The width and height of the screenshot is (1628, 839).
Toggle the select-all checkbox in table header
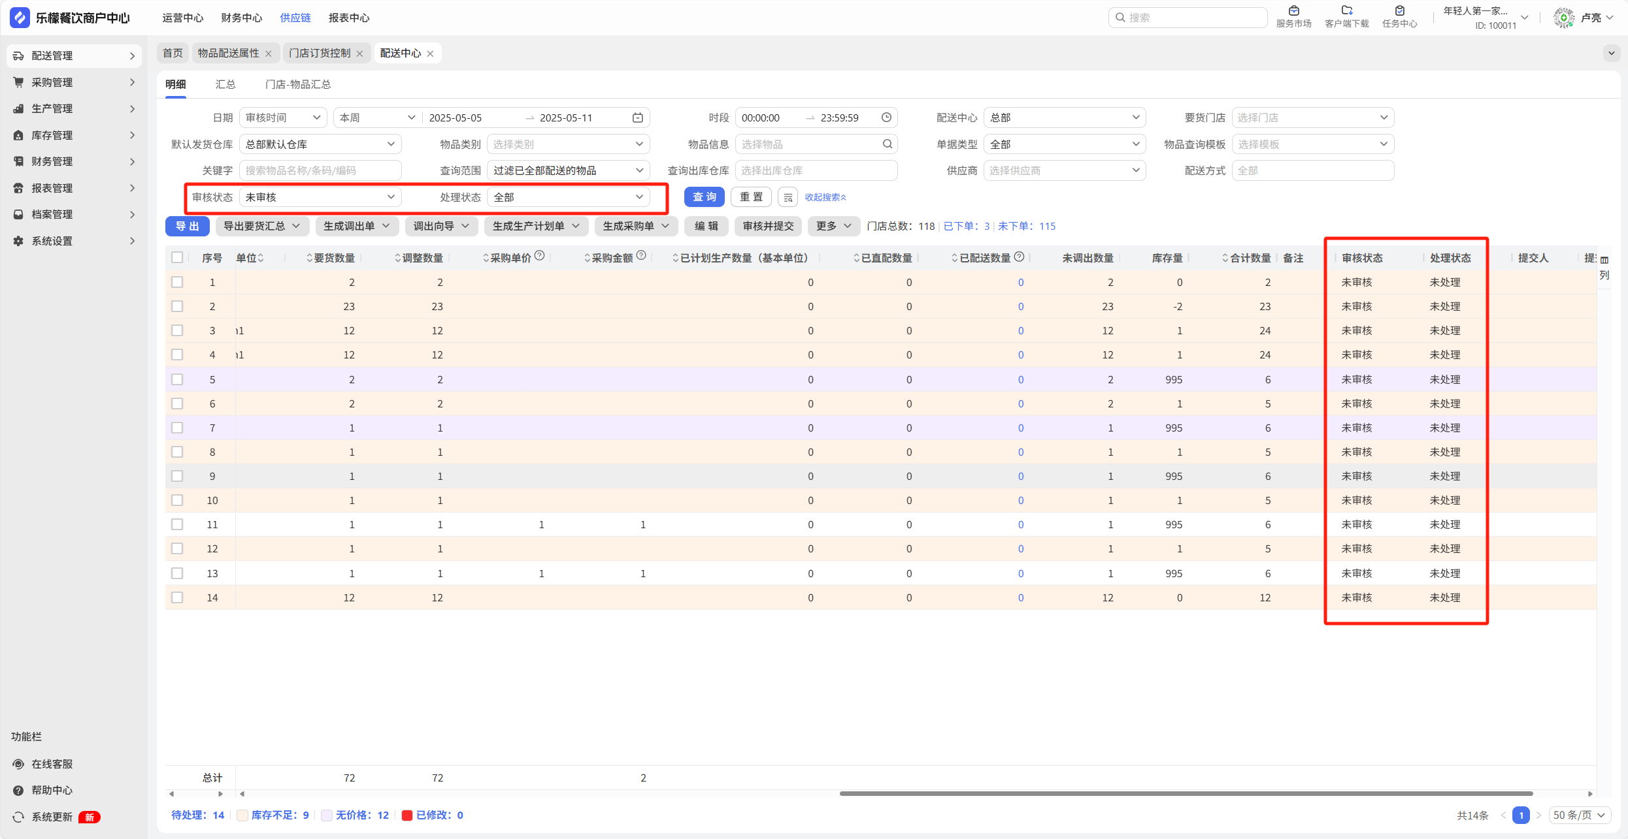177,257
